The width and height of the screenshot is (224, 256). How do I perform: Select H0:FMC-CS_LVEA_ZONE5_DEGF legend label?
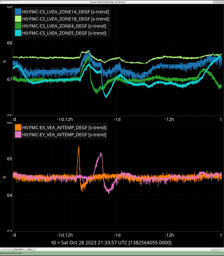click(64, 33)
